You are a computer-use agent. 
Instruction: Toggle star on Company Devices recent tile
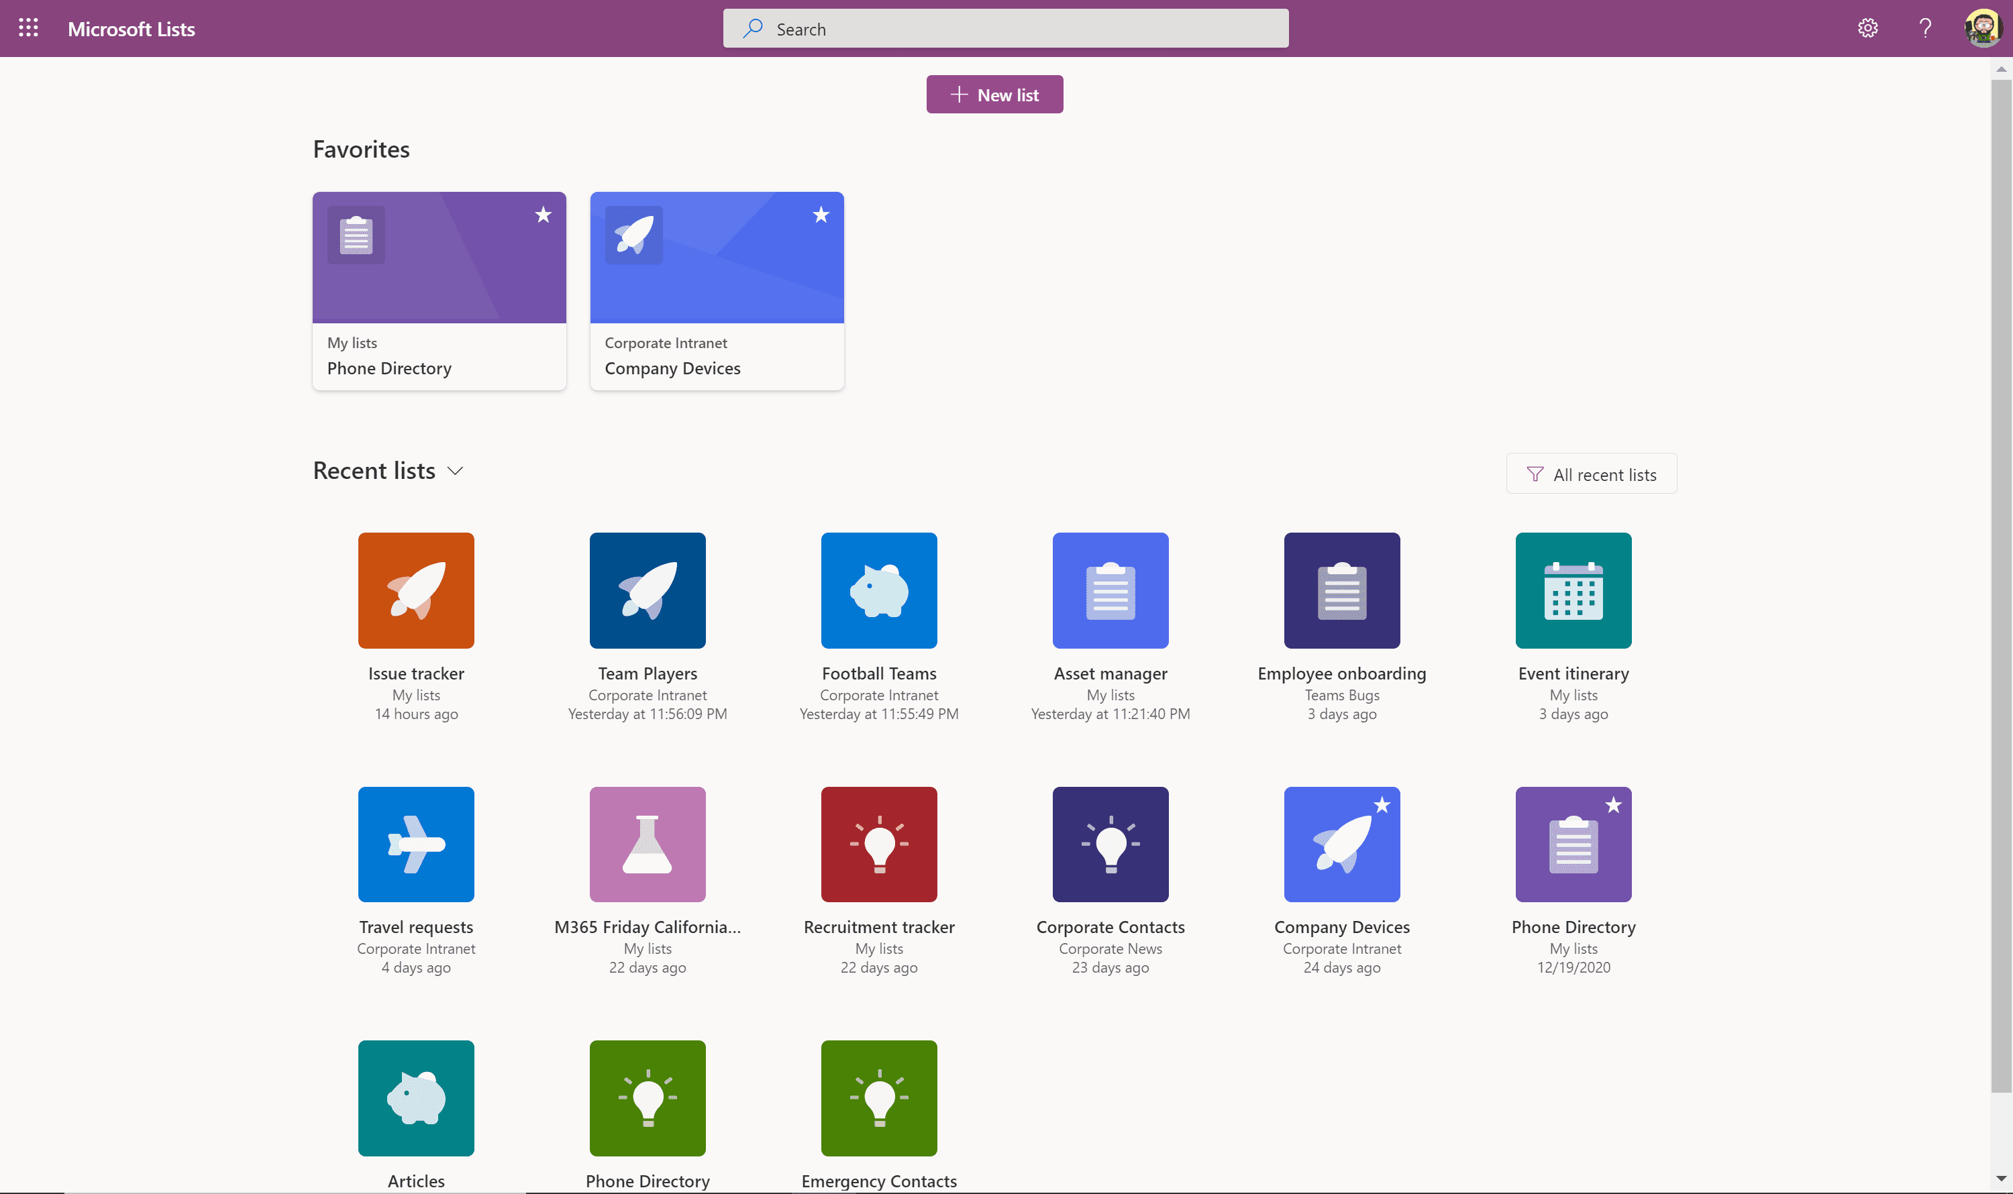(x=1382, y=806)
